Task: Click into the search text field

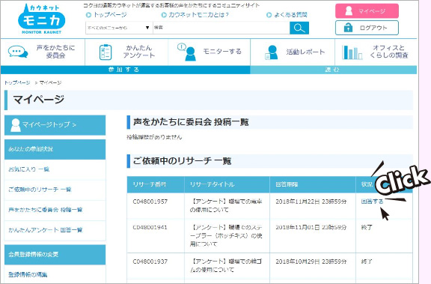Action: (x=221, y=28)
